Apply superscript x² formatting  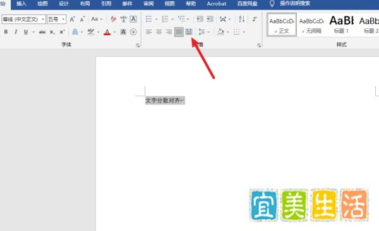[62, 32]
